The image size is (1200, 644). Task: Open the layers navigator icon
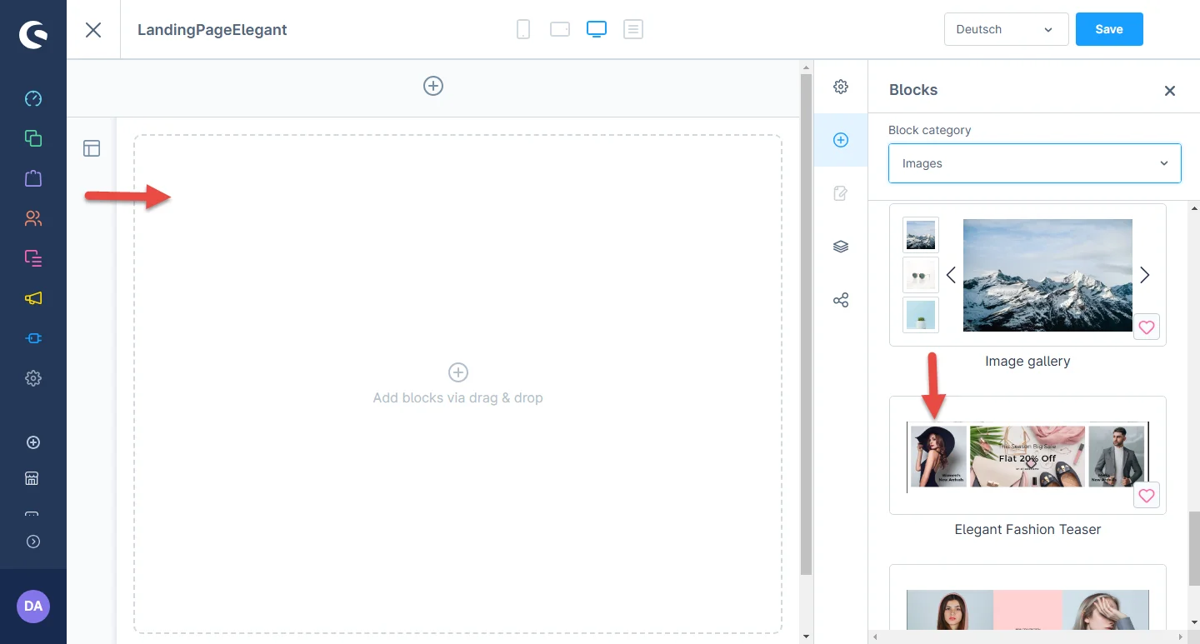(841, 247)
